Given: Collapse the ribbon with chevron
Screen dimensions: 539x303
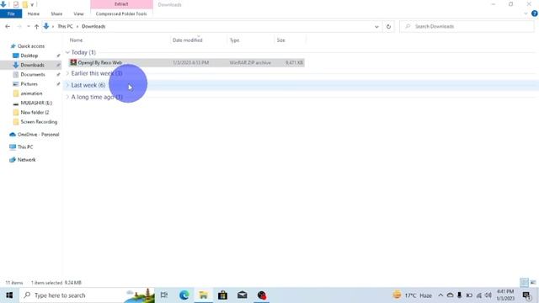Looking at the screenshot, I should point(526,13).
